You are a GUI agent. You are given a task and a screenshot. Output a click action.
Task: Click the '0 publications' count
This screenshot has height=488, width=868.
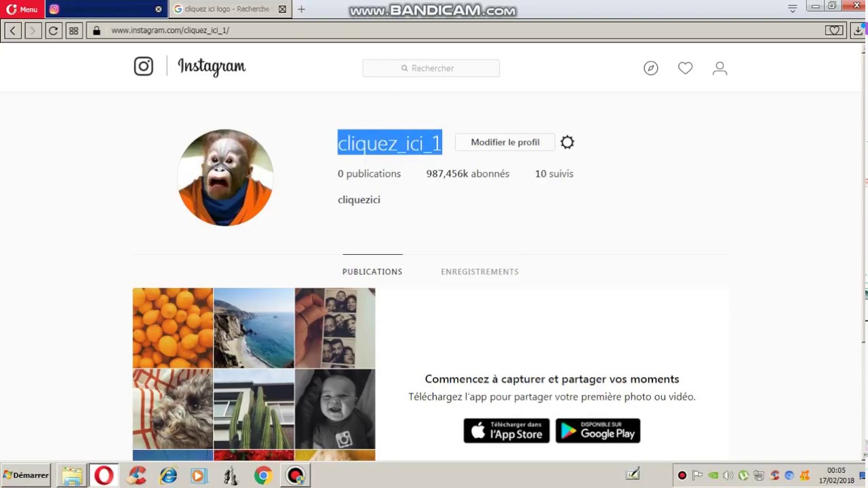click(370, 174)
